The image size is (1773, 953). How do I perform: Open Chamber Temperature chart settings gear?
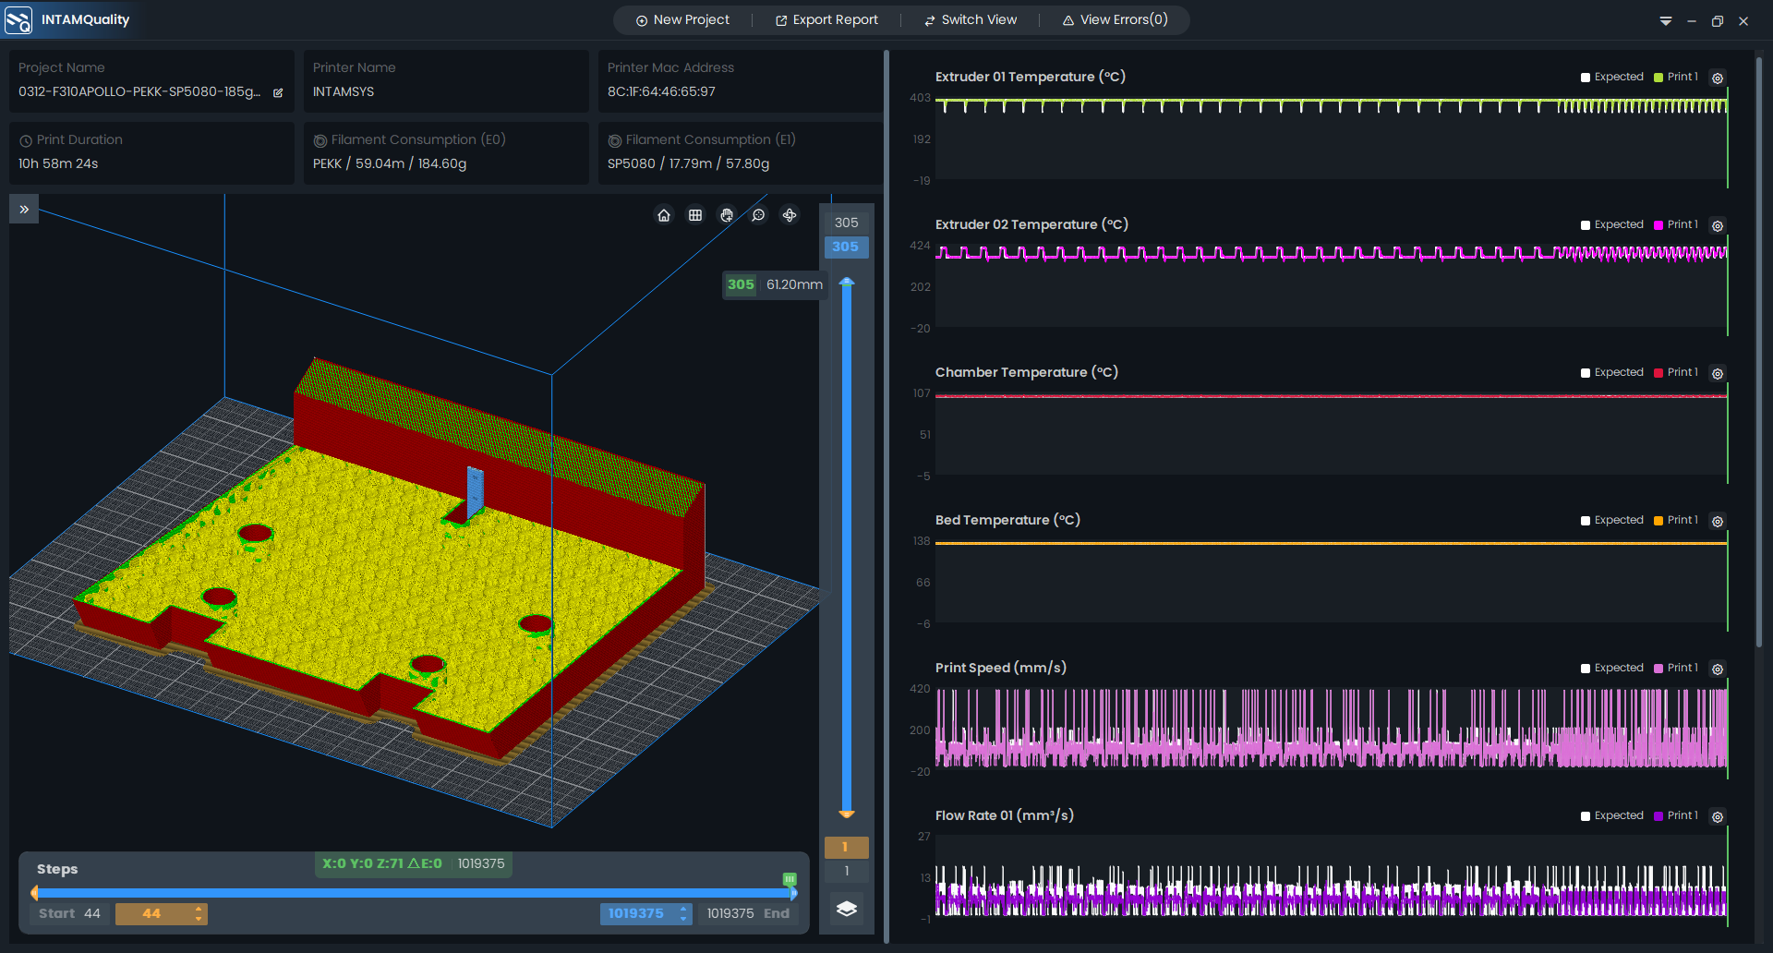point(1718,373)
